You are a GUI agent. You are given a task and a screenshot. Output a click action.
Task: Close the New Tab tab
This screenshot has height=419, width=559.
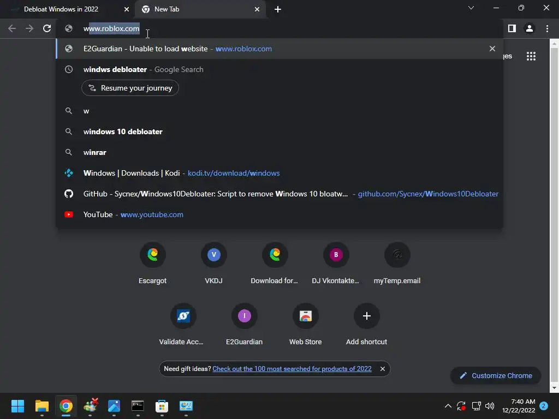[x=257, y=9]
